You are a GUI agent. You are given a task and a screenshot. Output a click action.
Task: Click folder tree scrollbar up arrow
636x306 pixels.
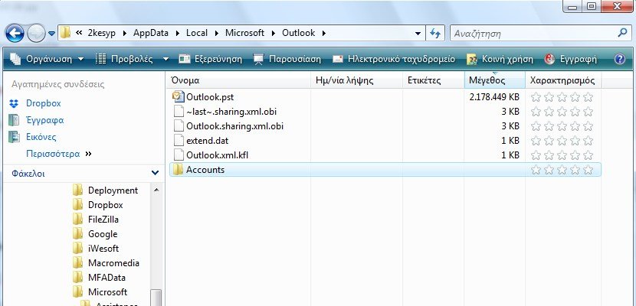click(156, 190)
